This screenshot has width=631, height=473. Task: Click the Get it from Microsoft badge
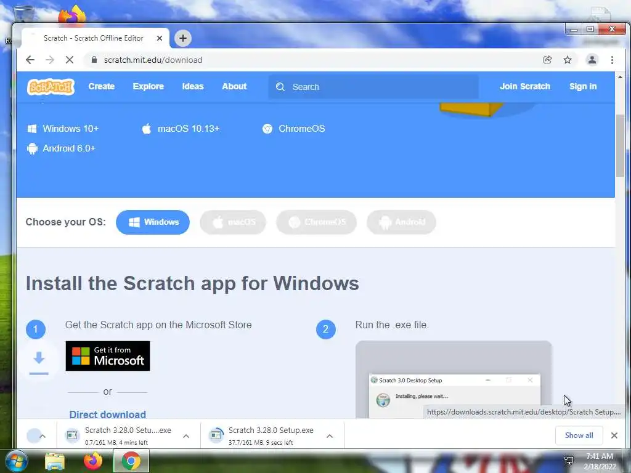click(x=108, y=356)
